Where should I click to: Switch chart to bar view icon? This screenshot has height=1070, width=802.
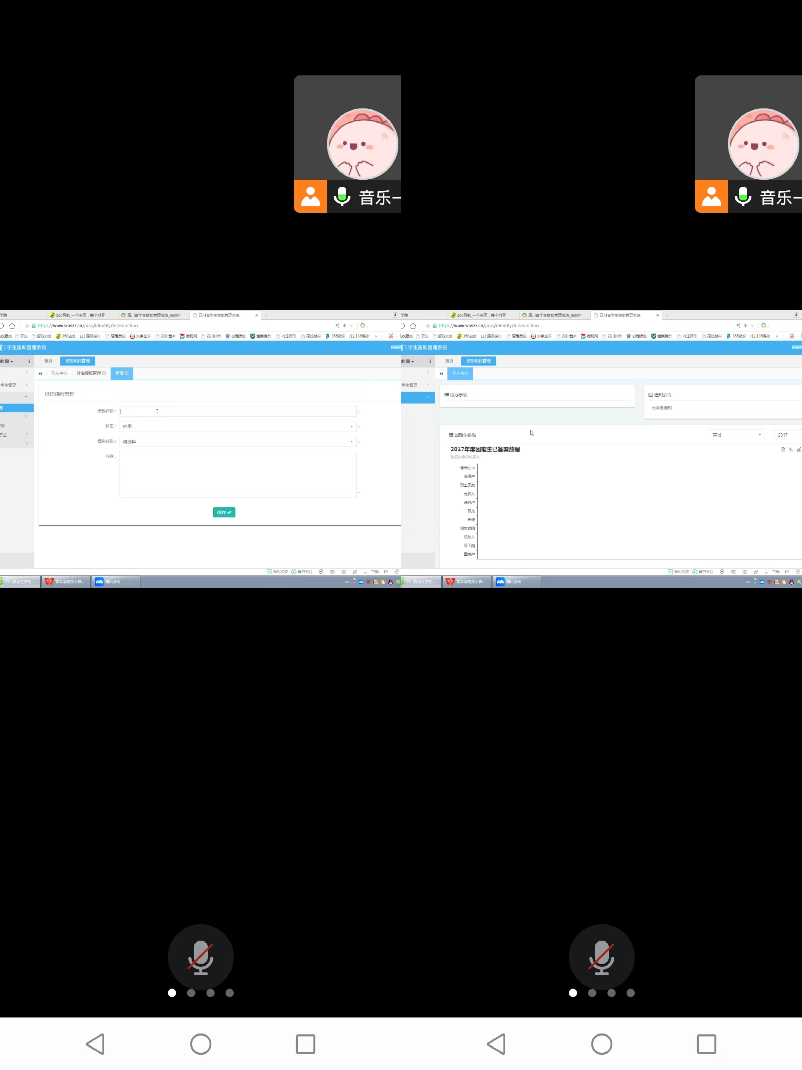pyautogui.click(x=799, y=450)
